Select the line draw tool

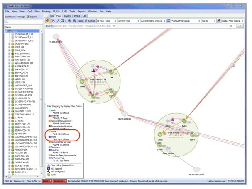58,21
